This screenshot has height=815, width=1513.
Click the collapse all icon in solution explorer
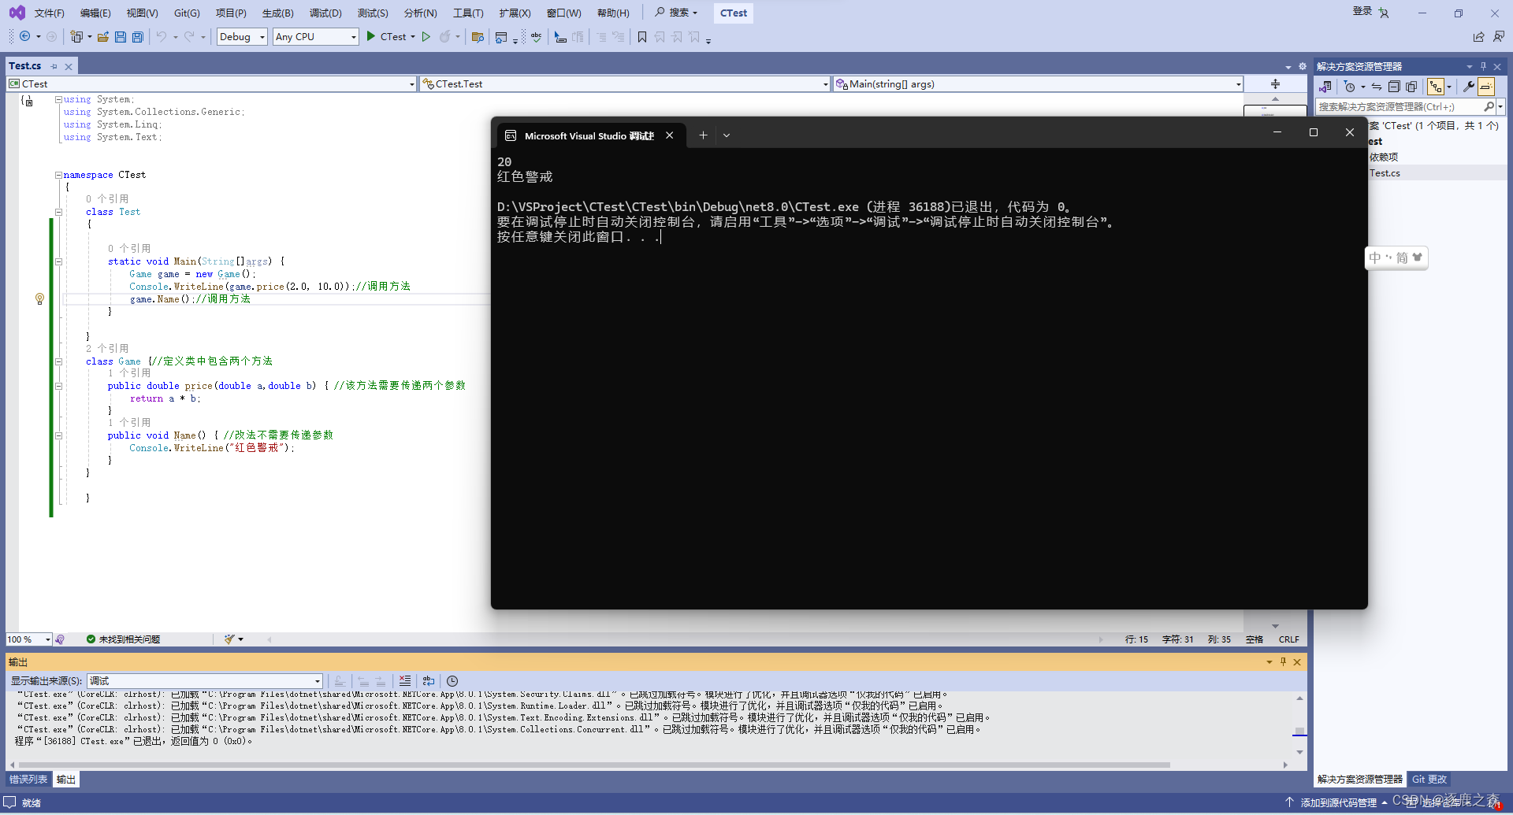pyautogui.click(x=1394, y=87)
